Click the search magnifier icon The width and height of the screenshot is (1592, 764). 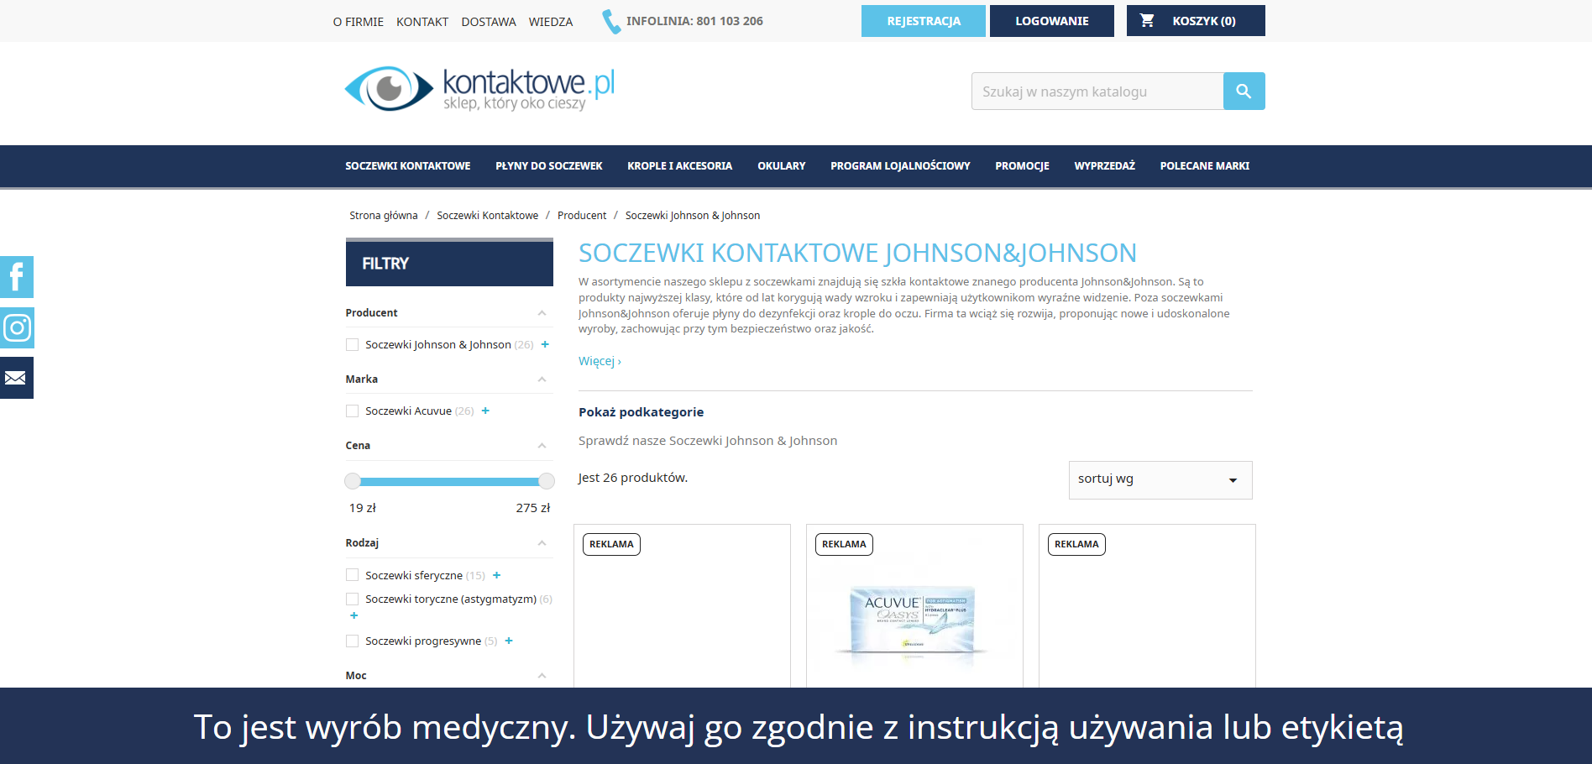point(1244,91)
